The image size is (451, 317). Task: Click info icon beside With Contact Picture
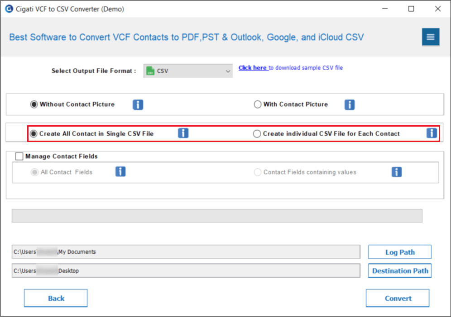[x=350, y=105]
